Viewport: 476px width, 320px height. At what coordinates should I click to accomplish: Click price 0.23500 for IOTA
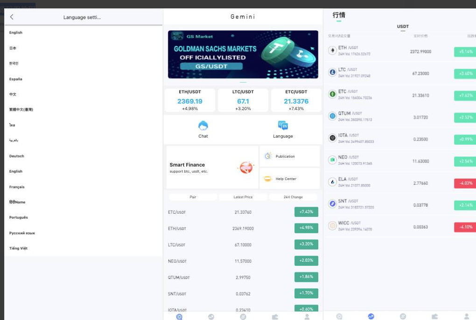coord(420,139)
